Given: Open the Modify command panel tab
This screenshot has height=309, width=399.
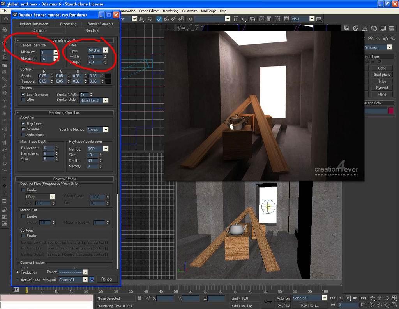Looking at the screenshot, I should coord(356,28).
